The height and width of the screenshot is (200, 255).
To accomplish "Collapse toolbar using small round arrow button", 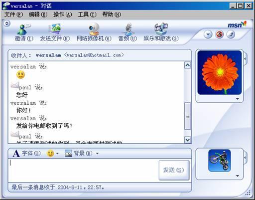I will (7, 23).
